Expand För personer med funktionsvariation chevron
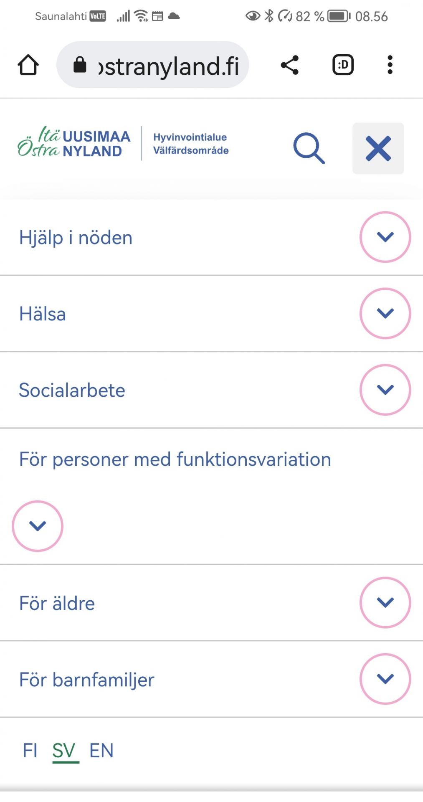 tap(38, 526)
